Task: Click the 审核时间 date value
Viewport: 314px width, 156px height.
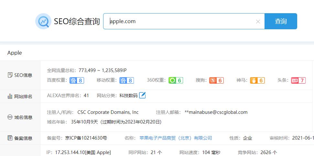Action: pyautogui.click(x=303, y=138)
